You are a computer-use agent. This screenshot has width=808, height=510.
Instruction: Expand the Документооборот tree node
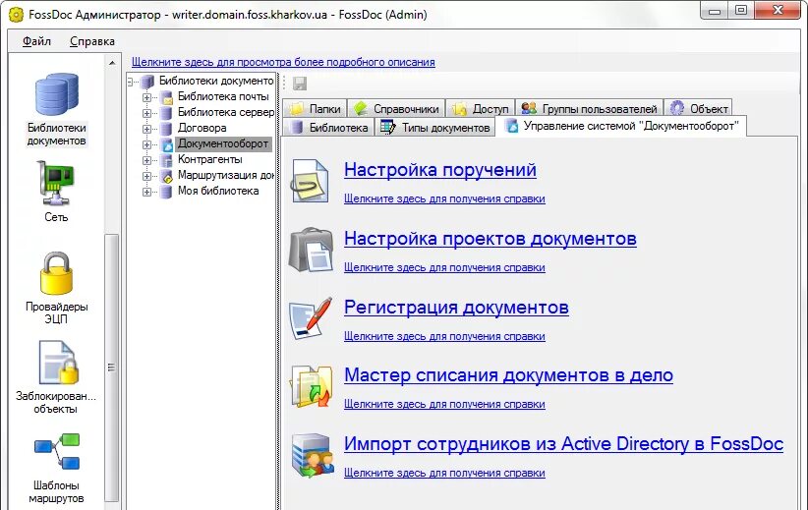pyautogui.click(x=146, y=144)
